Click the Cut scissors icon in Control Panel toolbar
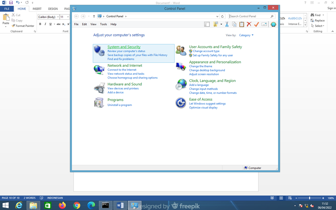Screen dimensions: 336x210 [x=227, y=24]
